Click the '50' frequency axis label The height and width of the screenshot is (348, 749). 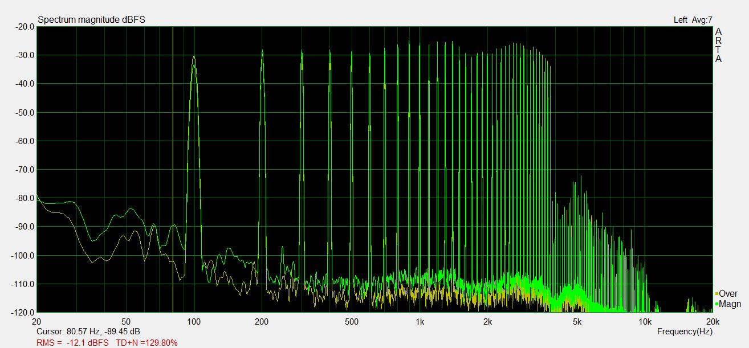point(127,321)
